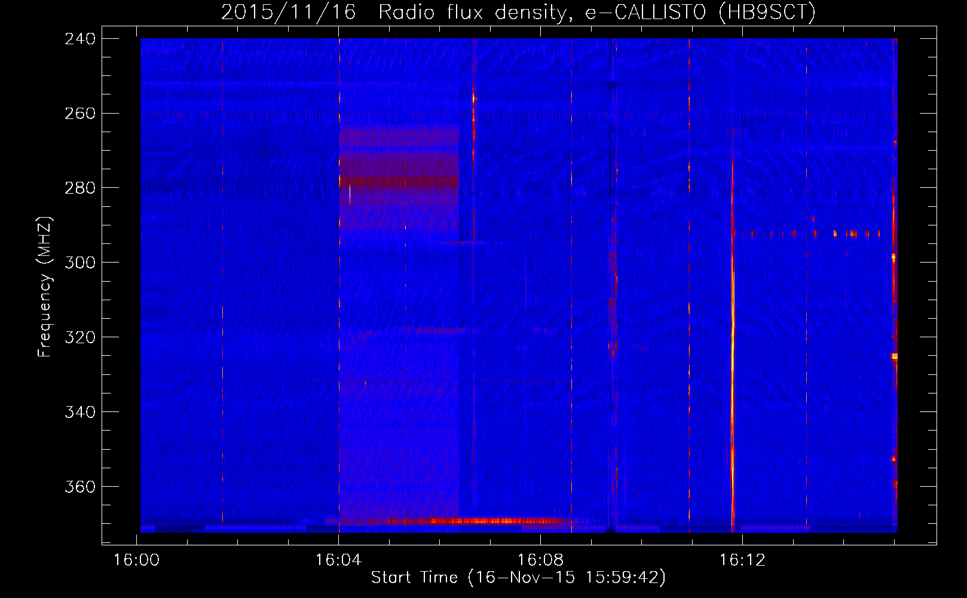This screenshot has width=967, height=598.
Task: Click the 16:04 time tick label
Action: 339,560
